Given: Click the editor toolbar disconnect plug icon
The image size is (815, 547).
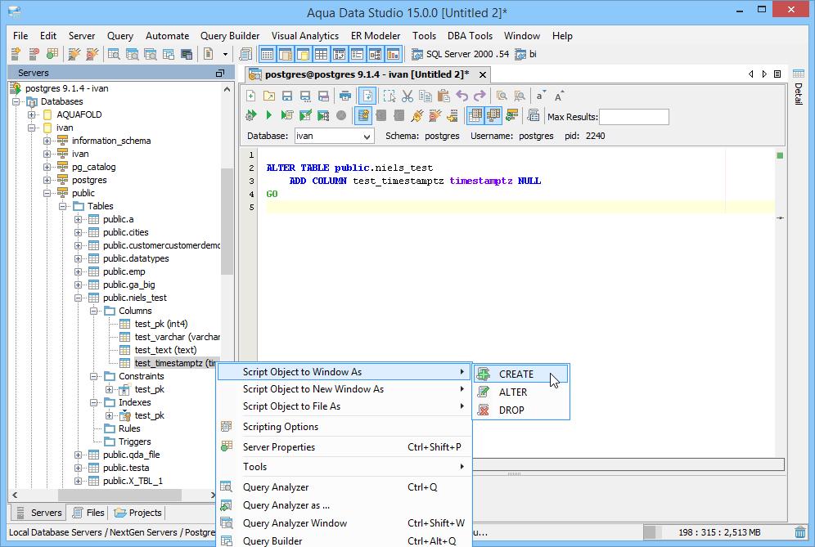Looking at the screenshot, I should coord(435,115).
